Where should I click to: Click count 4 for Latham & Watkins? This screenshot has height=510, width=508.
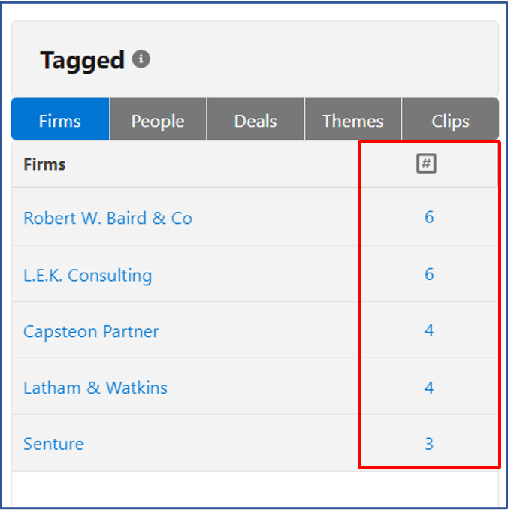click(429, 388)
